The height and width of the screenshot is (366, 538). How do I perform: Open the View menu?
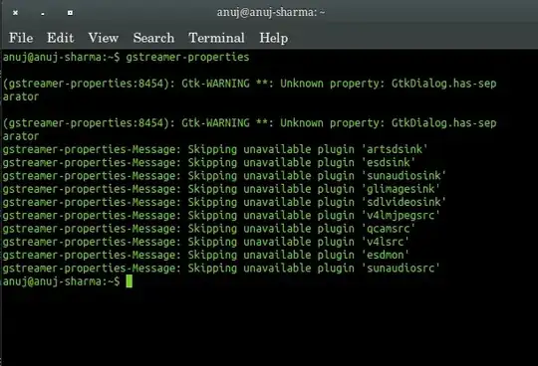pos(104,38)
